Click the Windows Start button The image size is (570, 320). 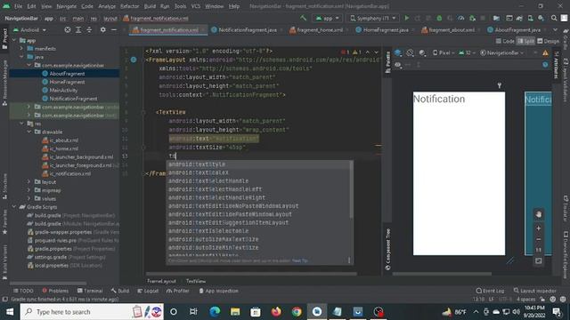pos(10,312)
